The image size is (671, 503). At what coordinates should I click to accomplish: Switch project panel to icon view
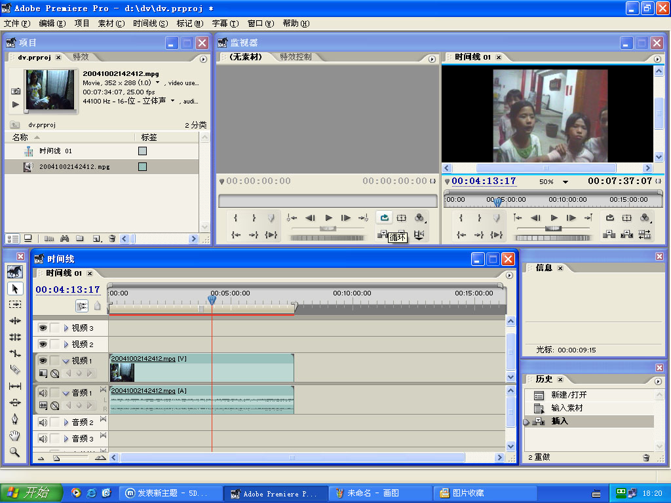point(28,238)
